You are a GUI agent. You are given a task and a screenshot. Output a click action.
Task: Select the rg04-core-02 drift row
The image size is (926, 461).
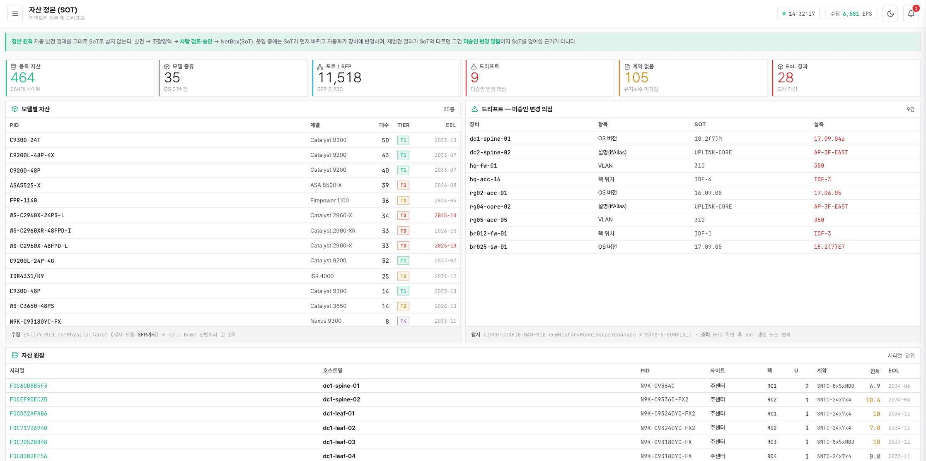(693, 206)
